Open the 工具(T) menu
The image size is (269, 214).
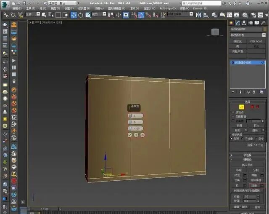click(31, 8)
